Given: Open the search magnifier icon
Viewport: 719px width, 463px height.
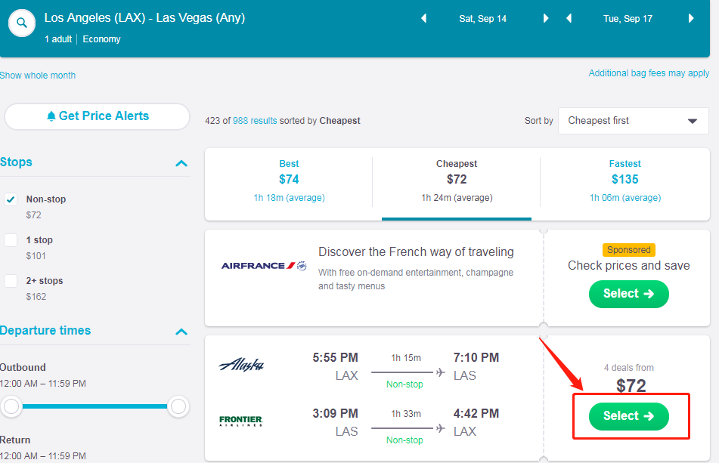Looking at the screenshot, I should click(22, 23).
